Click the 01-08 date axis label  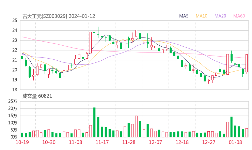tap(235, 142)
